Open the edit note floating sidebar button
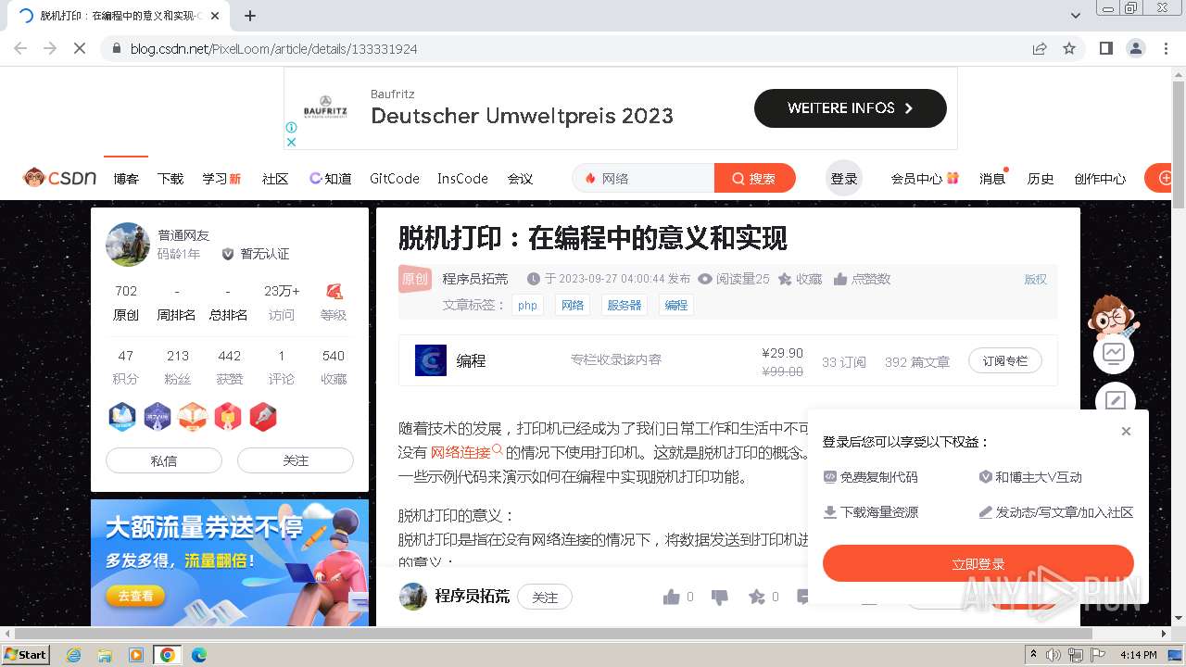The height and width of the screenshot is (667, 1186). [1115, 401]
